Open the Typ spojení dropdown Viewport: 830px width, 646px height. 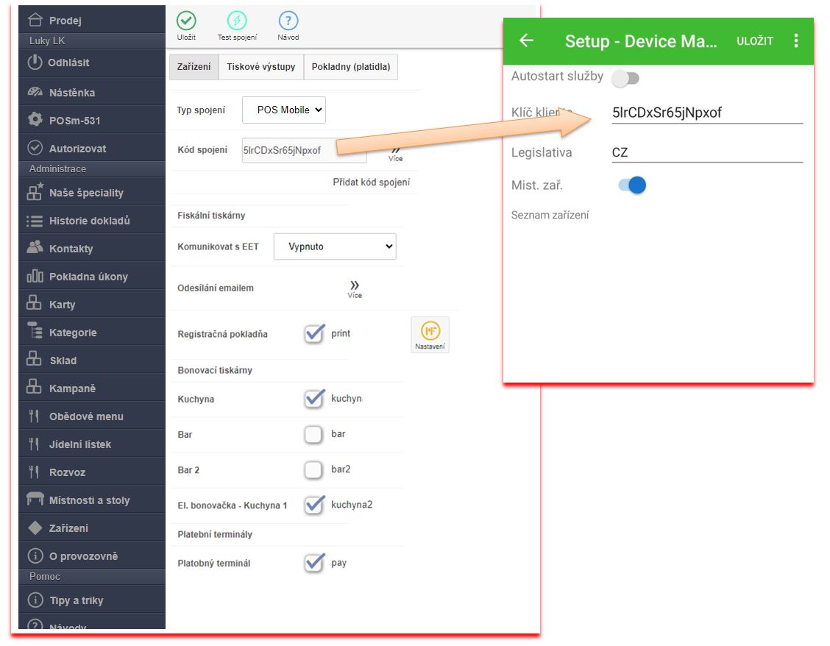(x=284, y=110)
